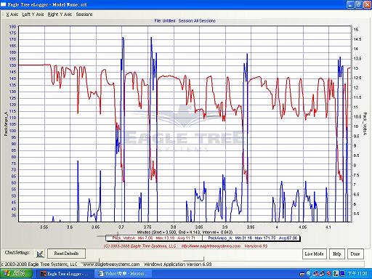Screen dimensions: 372x279
Task: Open the keyboard language bar icon
Action: pyautogui.click(x=302, y=274)
